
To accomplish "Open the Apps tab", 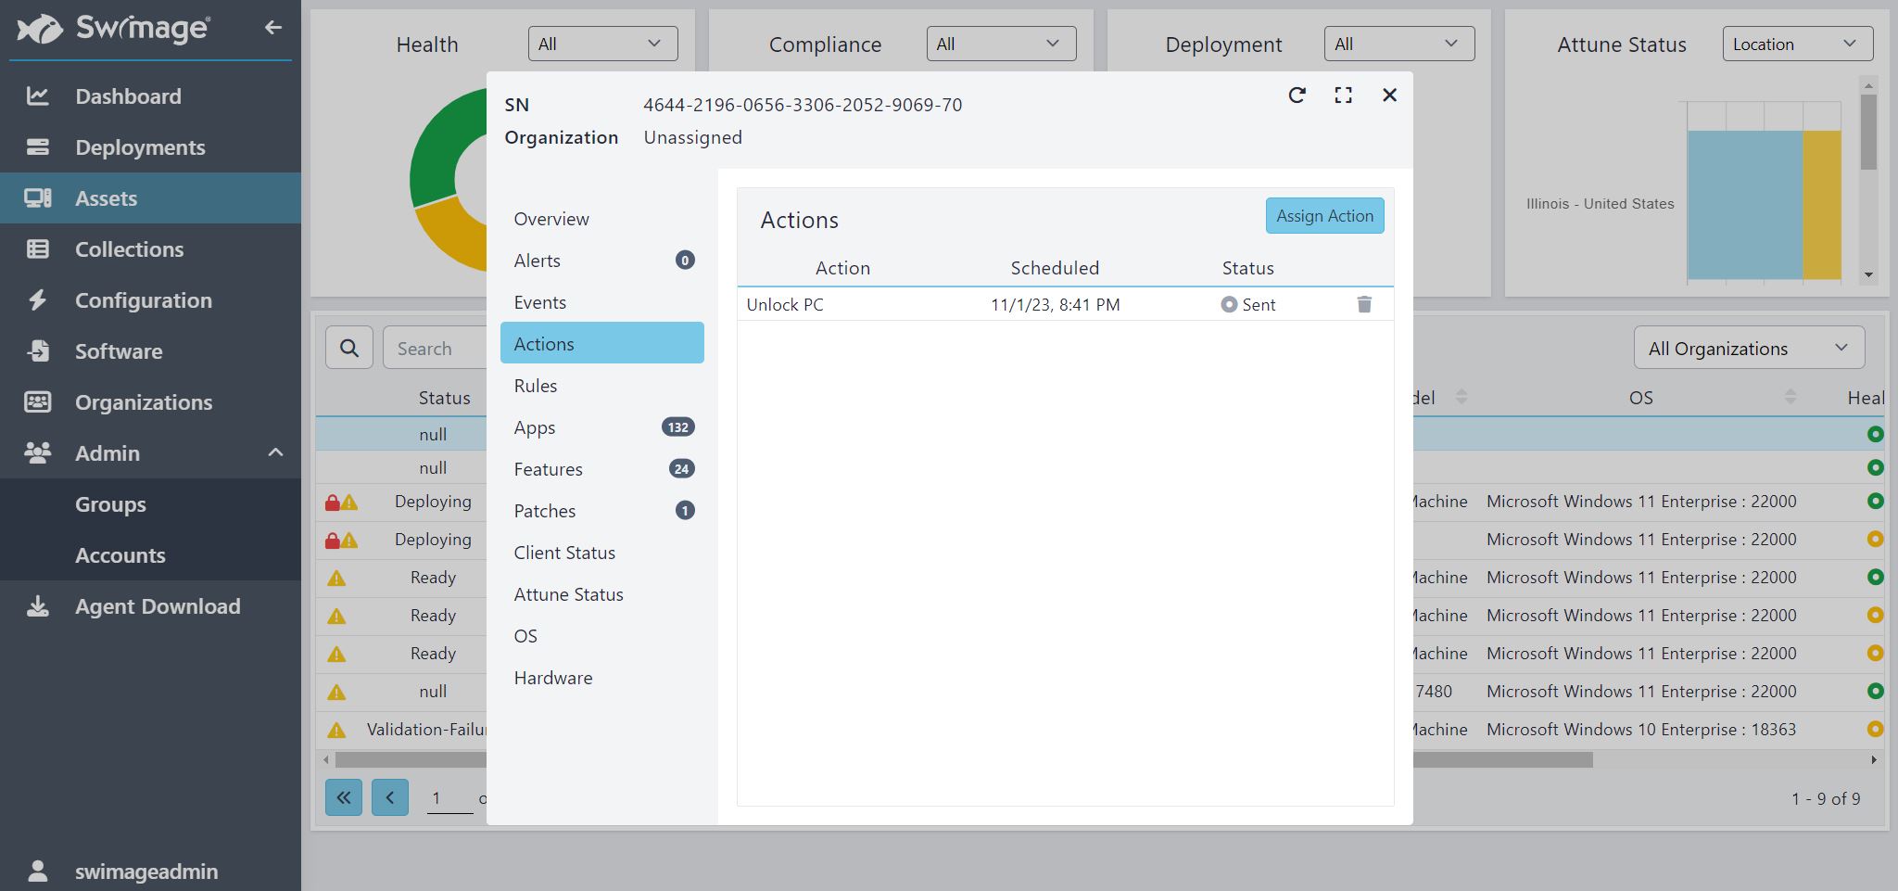I will [602, 427].
